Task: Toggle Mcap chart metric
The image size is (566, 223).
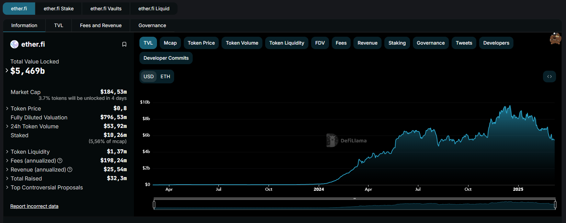Action: tap(170, 43)
